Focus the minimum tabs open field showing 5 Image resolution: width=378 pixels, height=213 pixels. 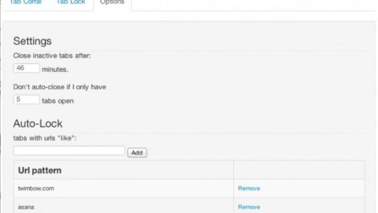coord(27,100)
